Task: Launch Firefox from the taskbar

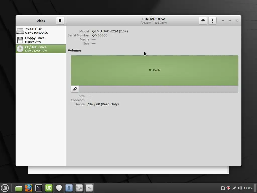Action: [29, 188]
